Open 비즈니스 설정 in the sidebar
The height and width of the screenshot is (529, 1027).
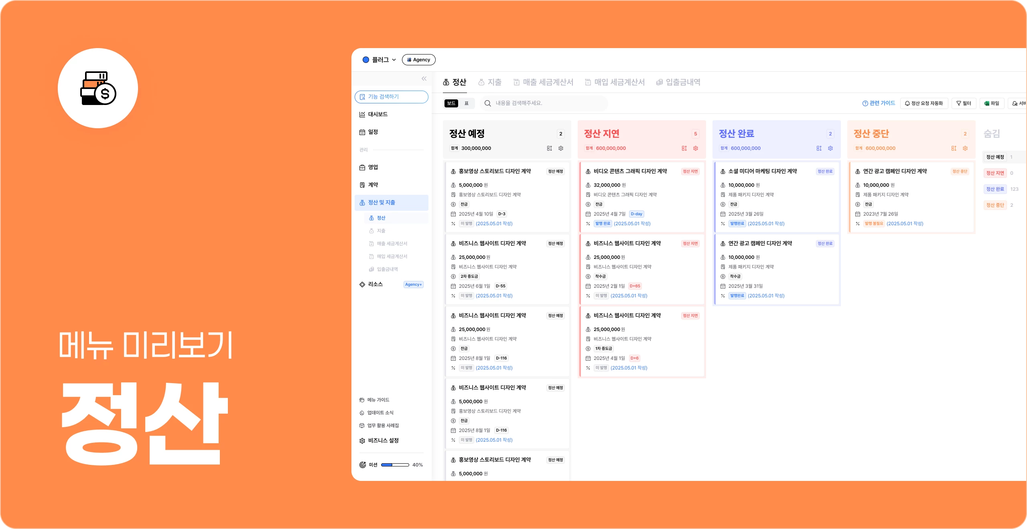point(383,440)
